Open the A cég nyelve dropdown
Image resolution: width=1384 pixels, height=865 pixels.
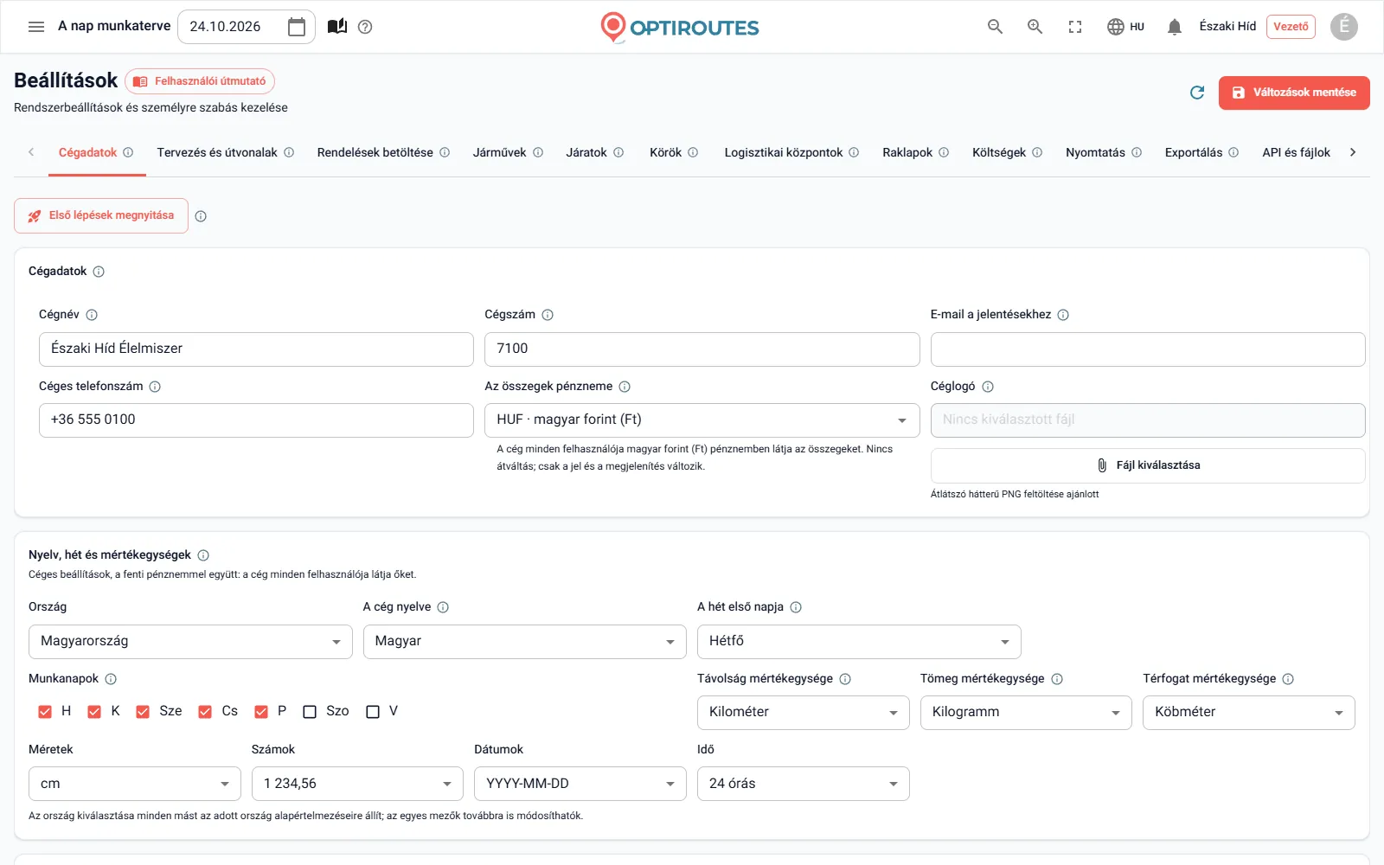coord(524,642)
